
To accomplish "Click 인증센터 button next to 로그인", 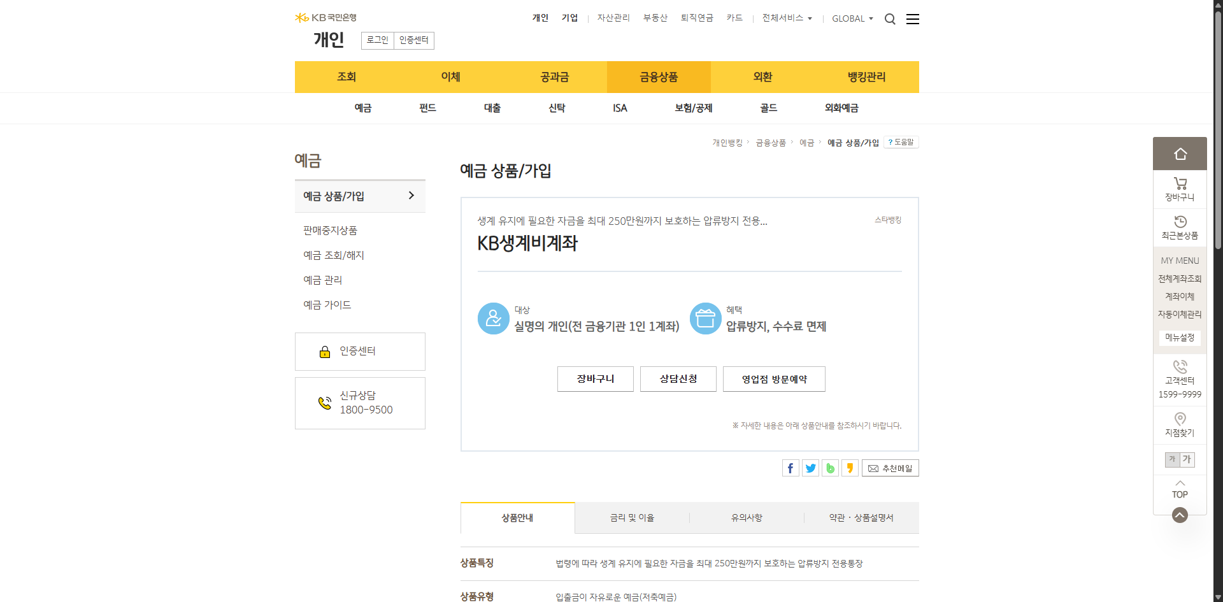I will (x=414, y=40).
